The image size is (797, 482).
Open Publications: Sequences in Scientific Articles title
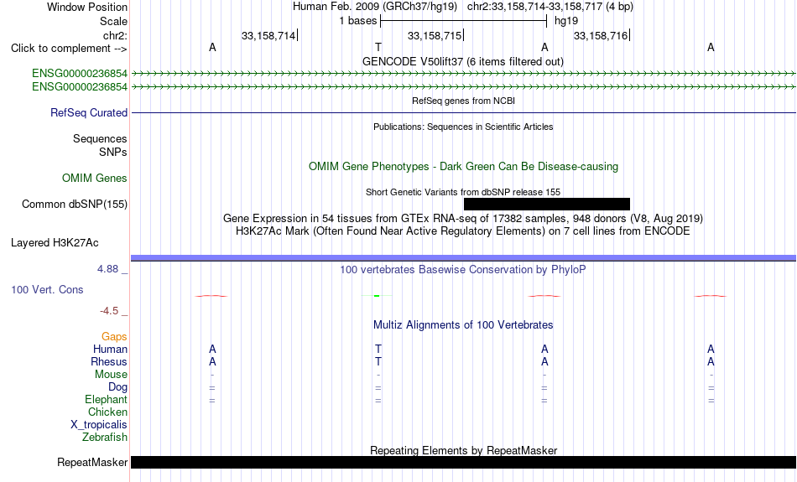pos(463,127)
